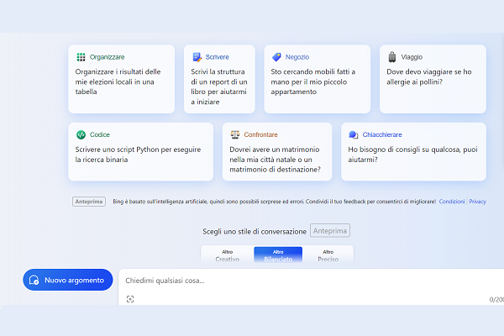The height and width of the screenshot is (336, 504).
Task: Click the Confrontare balance scale icon
Action: (x=235, y=134)
